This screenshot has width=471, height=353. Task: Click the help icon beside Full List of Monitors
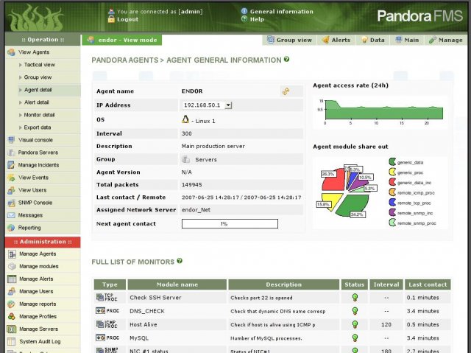click(180, 261)
